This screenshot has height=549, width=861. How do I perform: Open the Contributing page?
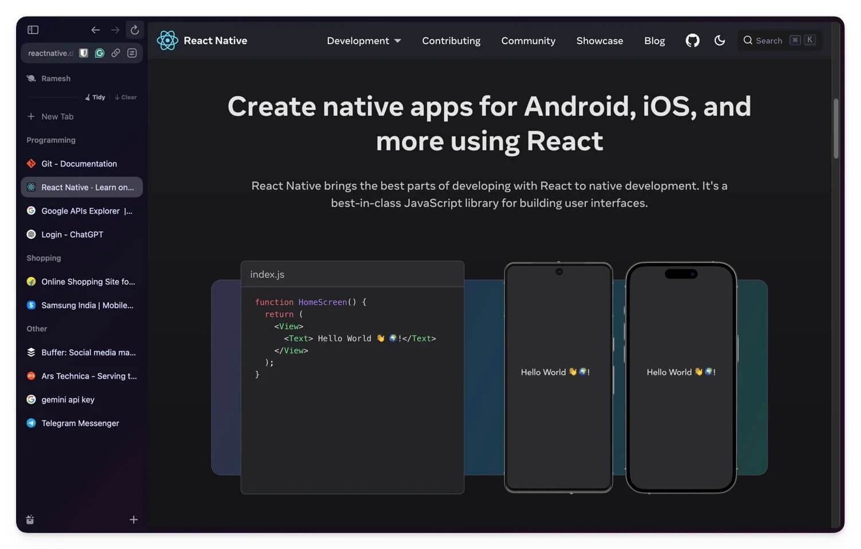451,41
